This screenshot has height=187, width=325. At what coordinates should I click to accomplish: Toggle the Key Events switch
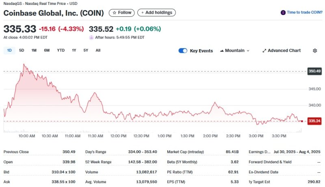(183, 51)
